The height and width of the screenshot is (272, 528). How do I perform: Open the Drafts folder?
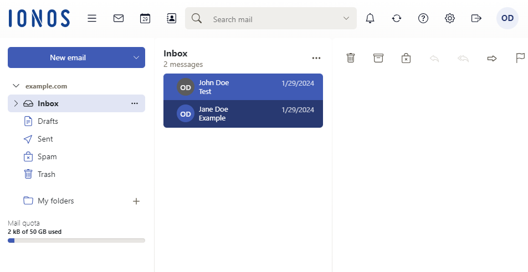coord(48,121)
